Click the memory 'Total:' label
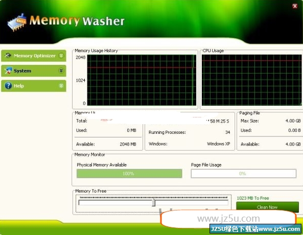Viewport: 303px width, 235px height. (x=82, y=121)
